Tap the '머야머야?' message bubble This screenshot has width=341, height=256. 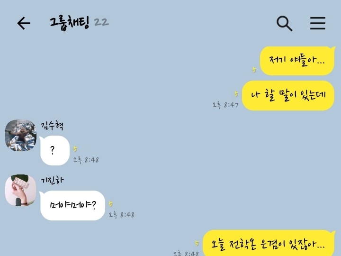[72, 205]
